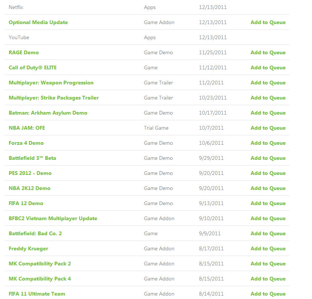The image size is (312, 299).
Task: Open the NBA JAM: OFE link
Action: [27, 128]
